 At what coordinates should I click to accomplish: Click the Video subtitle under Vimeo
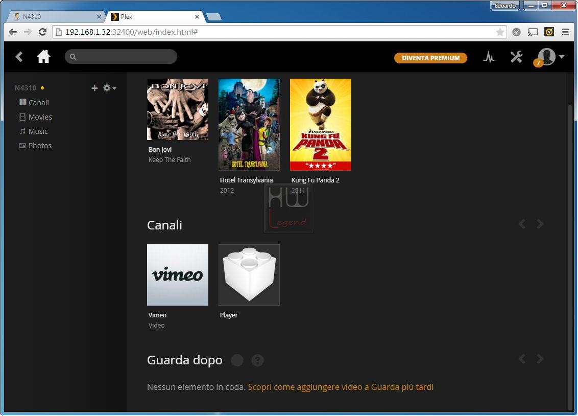coord(156,325)
